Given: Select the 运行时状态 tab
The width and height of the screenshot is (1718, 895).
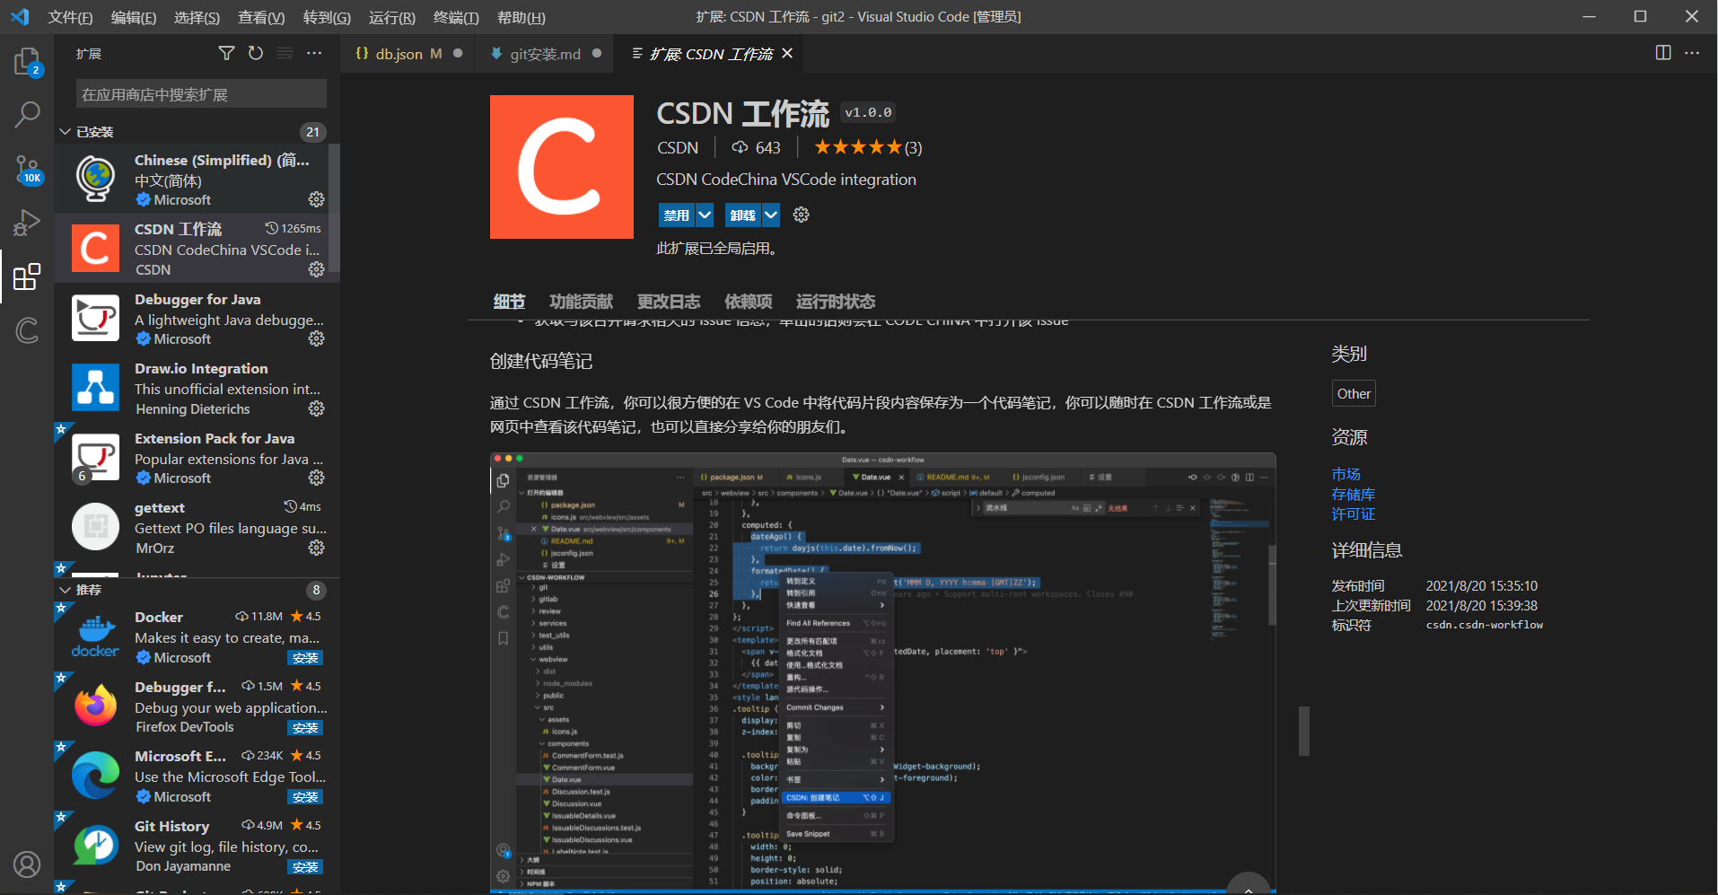Looking at the screenshot, I should [x=835, y=302].
